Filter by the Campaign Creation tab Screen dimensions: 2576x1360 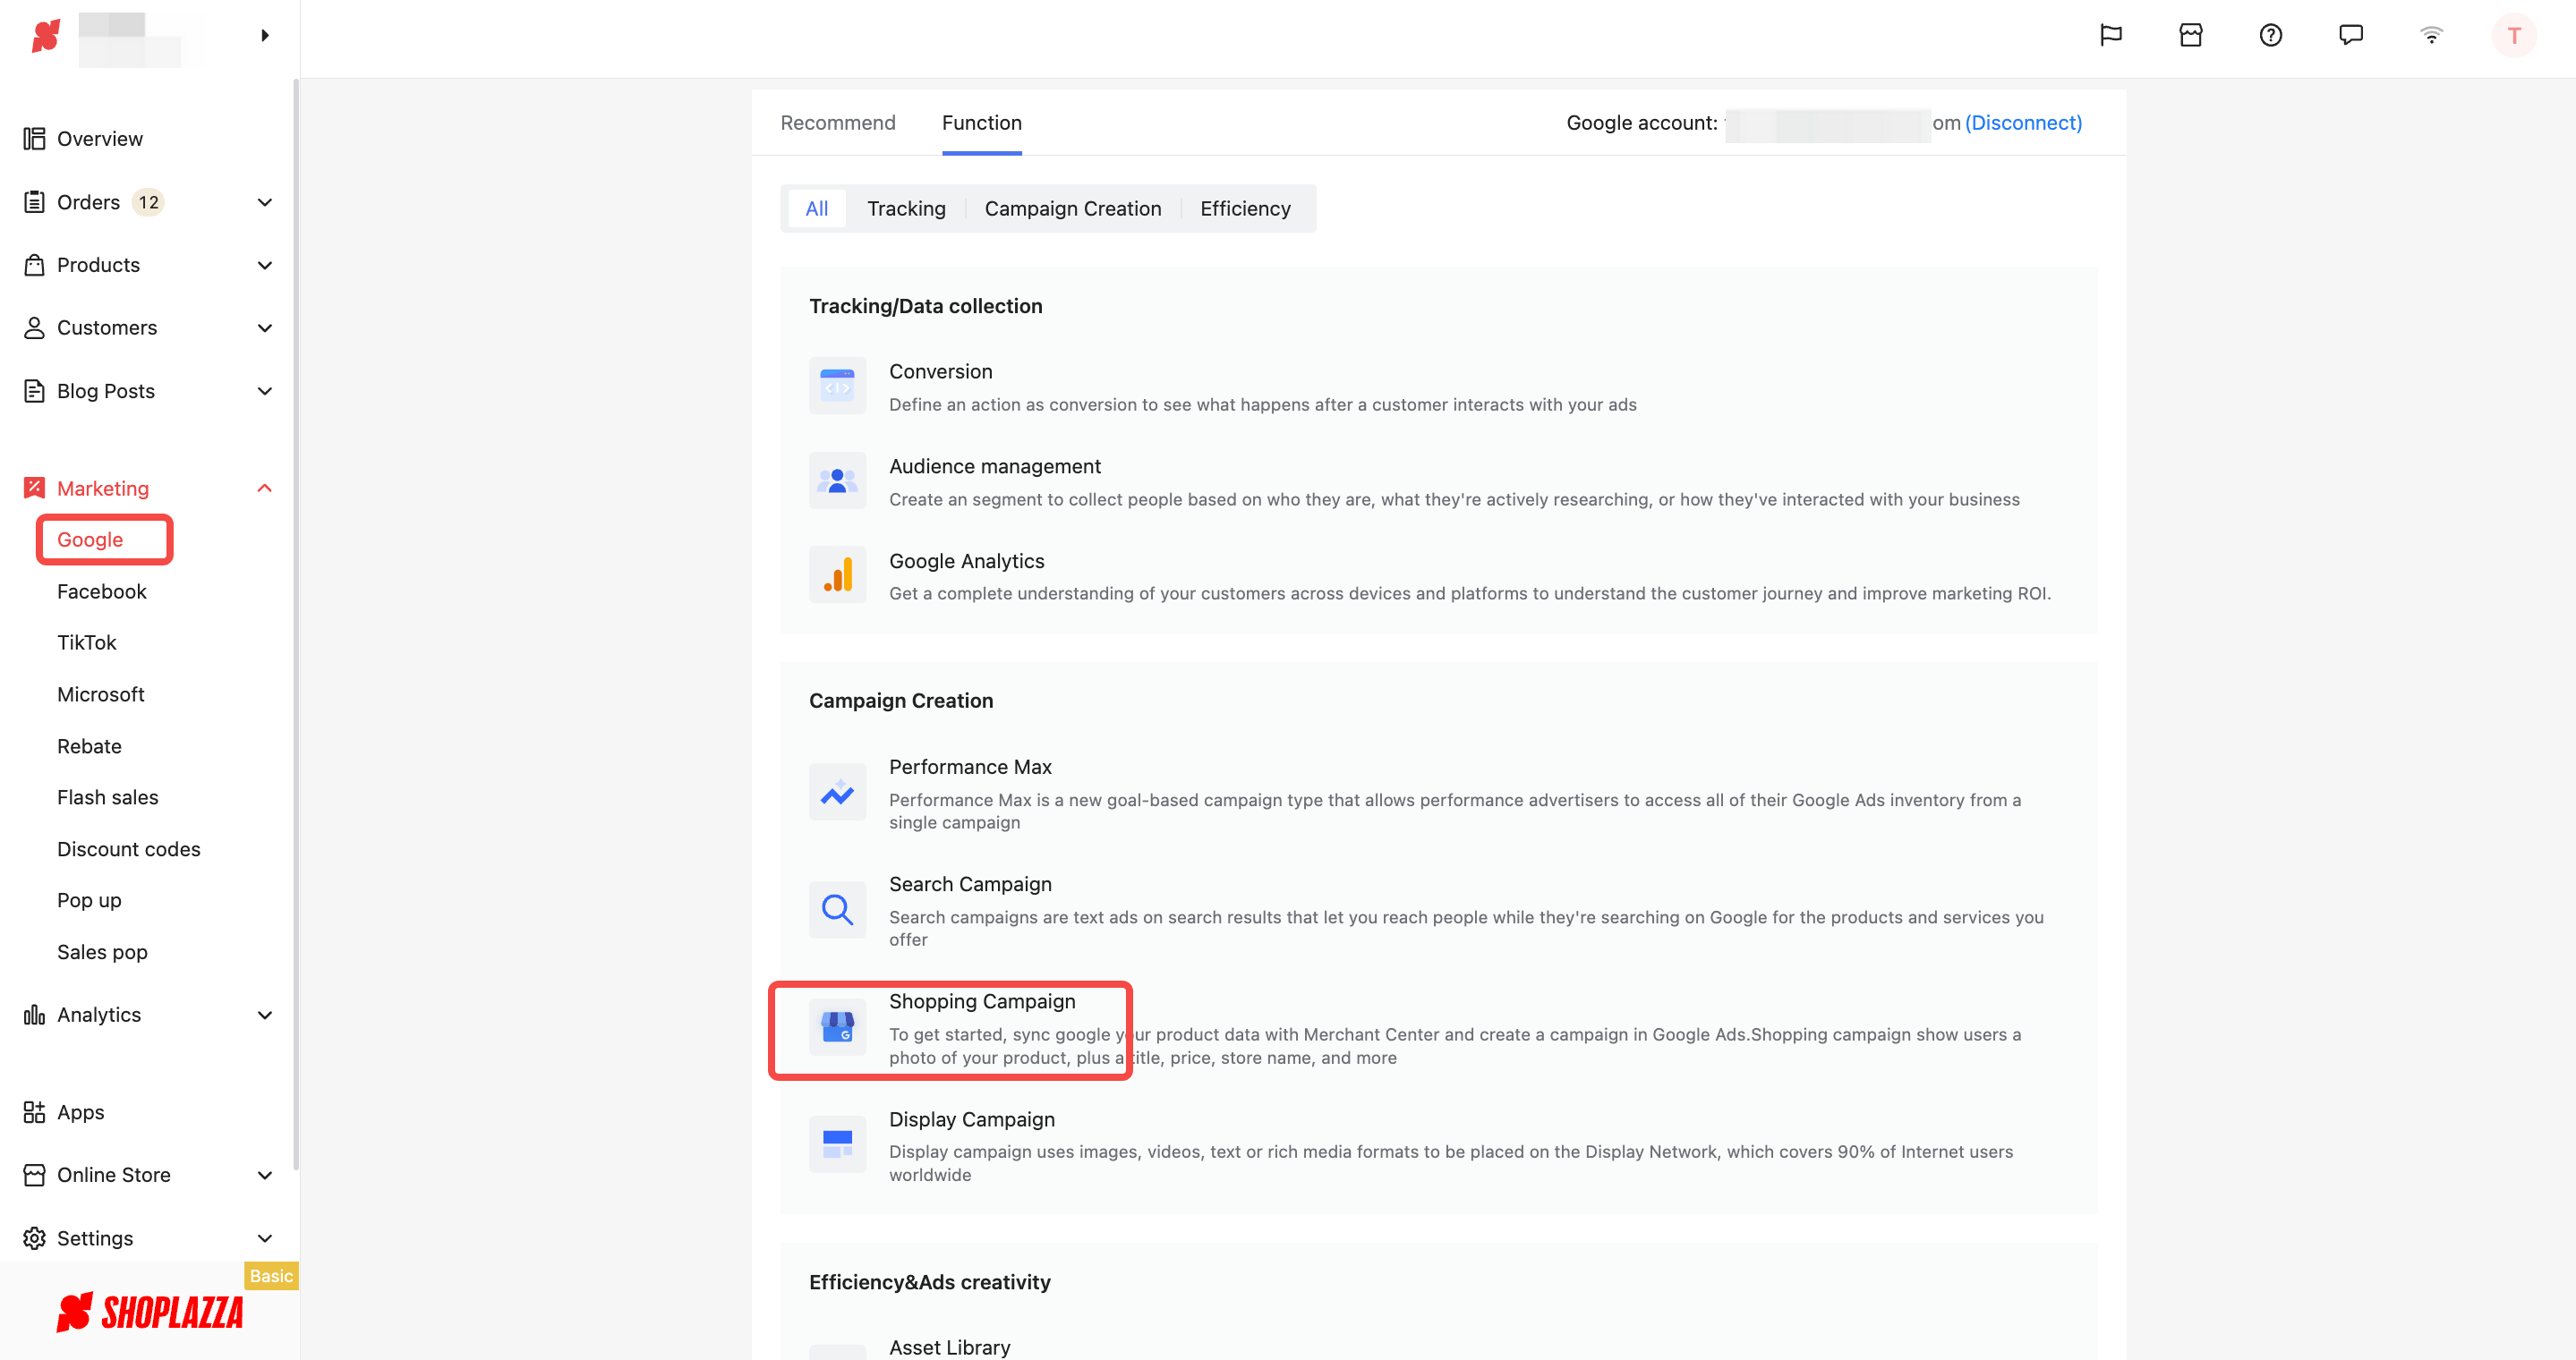tap(1073, 208)
